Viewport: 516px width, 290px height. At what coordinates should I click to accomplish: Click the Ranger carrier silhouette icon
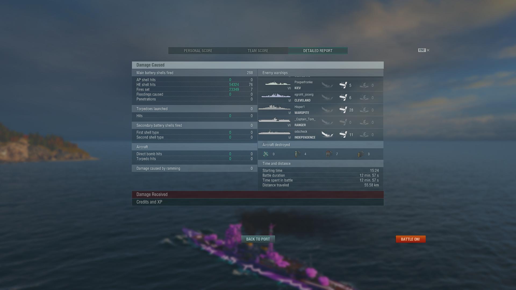coord(274,120)
